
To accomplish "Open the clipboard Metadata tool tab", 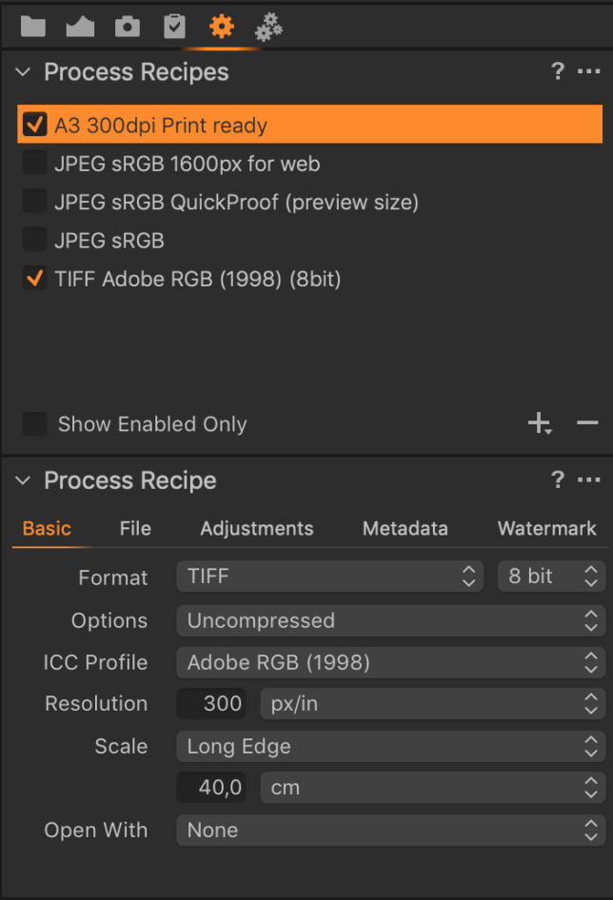I will (x=173, y=26).
